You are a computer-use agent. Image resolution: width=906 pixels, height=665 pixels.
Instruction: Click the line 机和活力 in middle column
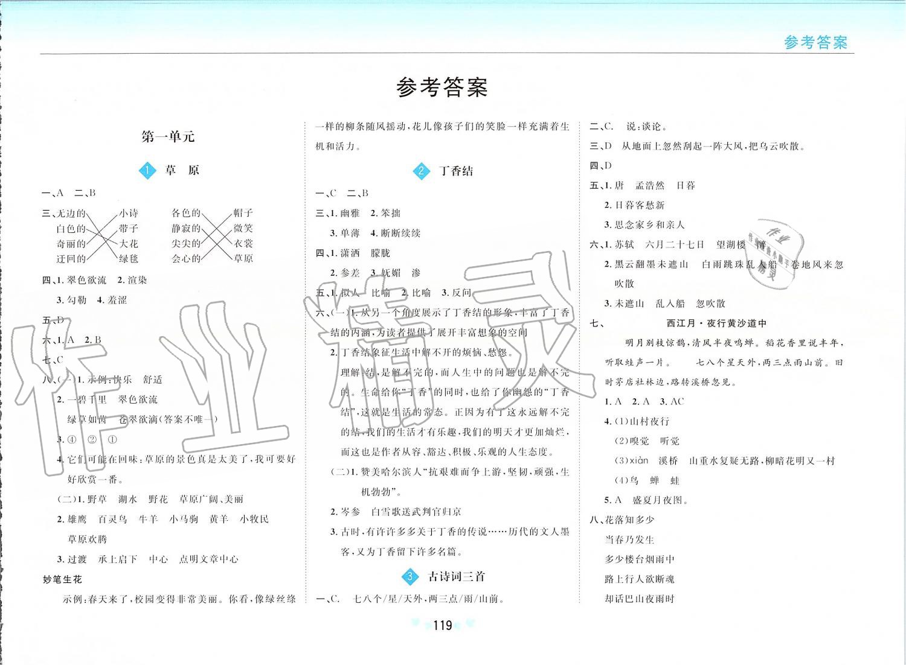click(x=339, y=147)
